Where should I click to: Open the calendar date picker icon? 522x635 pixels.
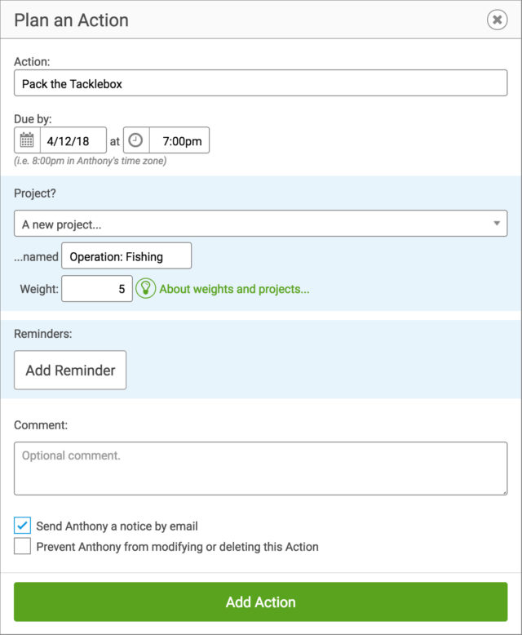(27, 140)
